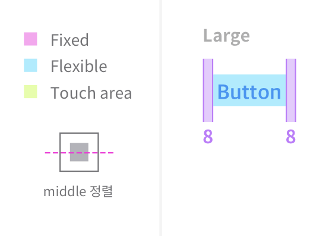The width and height of the screenshot is (332, 236).
Task: Click the pink Fixed legend swatch
Action: point(30,39)
